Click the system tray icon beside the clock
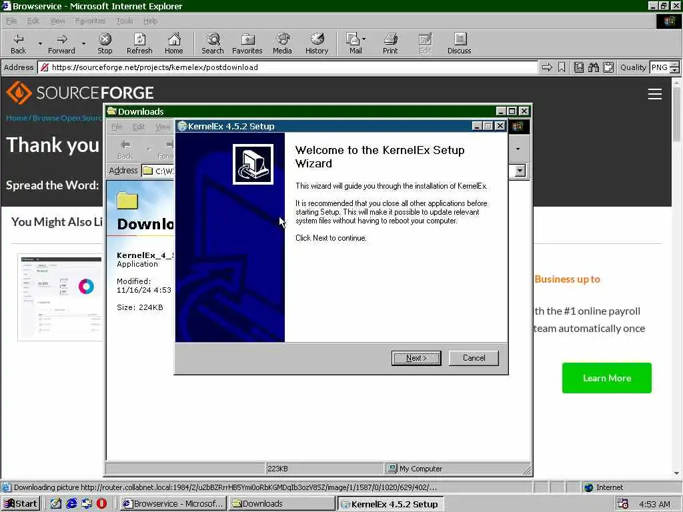Viewport: 683px width, 512px height. pyautogui.click(x=623, y=504)
